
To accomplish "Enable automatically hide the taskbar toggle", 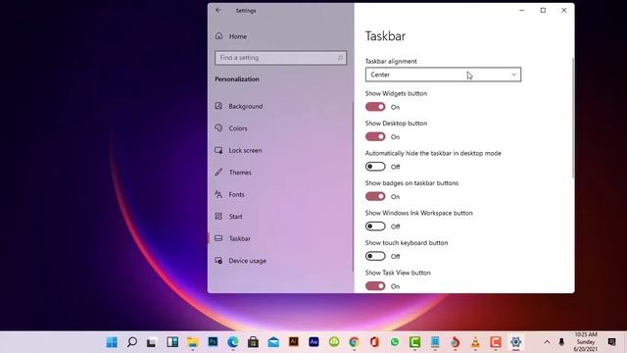I will tap(375, 167).
